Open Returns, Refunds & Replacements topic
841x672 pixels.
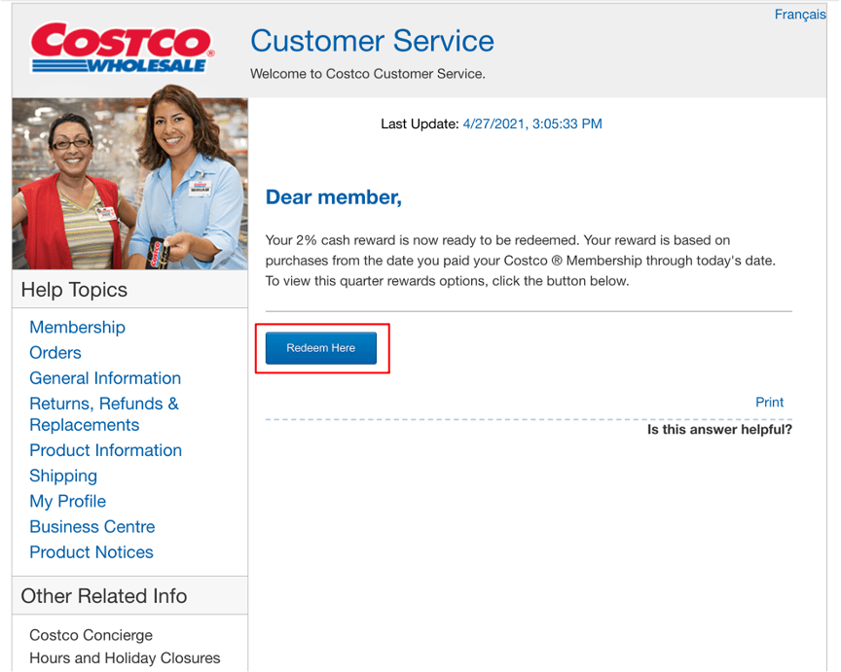coord(103,414)
